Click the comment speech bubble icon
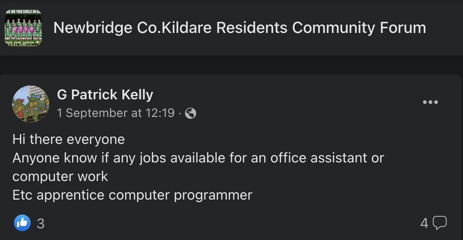The image size is (463, 240). point(440,223)
